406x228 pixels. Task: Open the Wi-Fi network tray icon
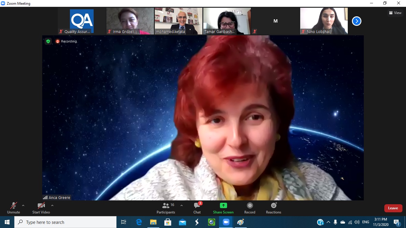click(350, 222)
